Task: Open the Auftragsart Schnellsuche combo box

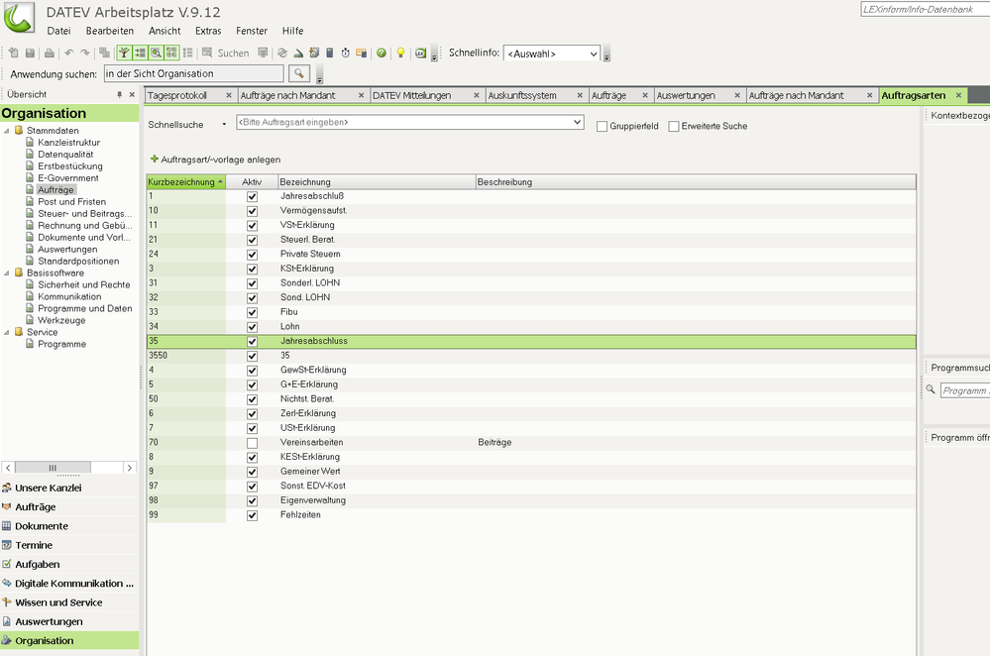Action: click(409, 122)
